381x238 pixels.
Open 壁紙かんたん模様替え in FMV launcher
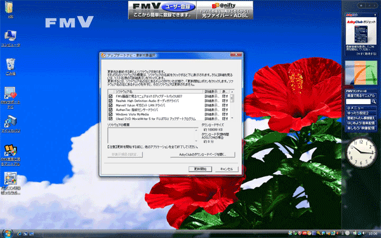coord(361,118)
